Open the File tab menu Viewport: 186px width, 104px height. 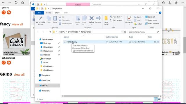[x=40, y=13]
